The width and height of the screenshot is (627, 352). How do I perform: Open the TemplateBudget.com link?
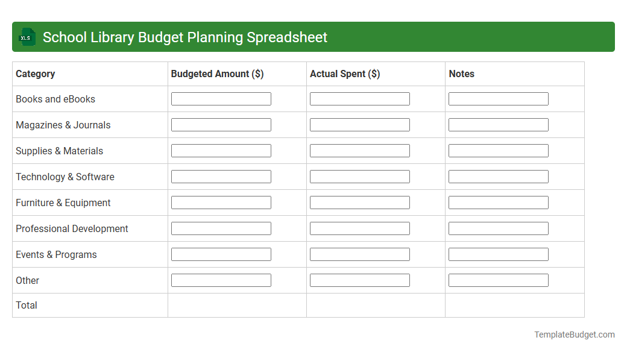(x=573, y=333)
